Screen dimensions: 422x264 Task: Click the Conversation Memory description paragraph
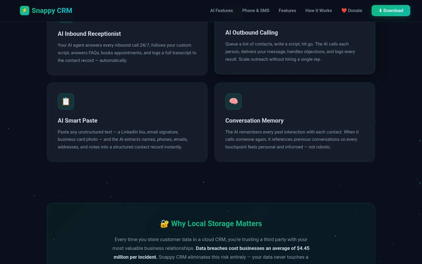click(292, 139)
